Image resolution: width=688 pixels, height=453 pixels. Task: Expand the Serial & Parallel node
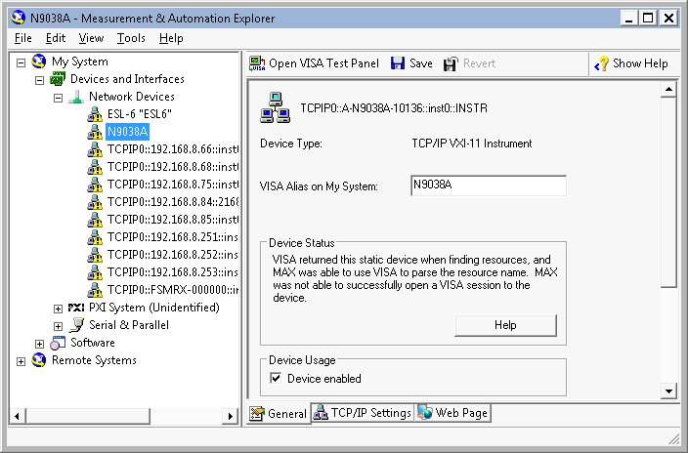point(58,326)
